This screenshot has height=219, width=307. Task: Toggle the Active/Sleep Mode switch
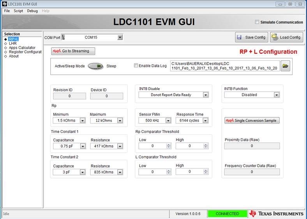95,66
